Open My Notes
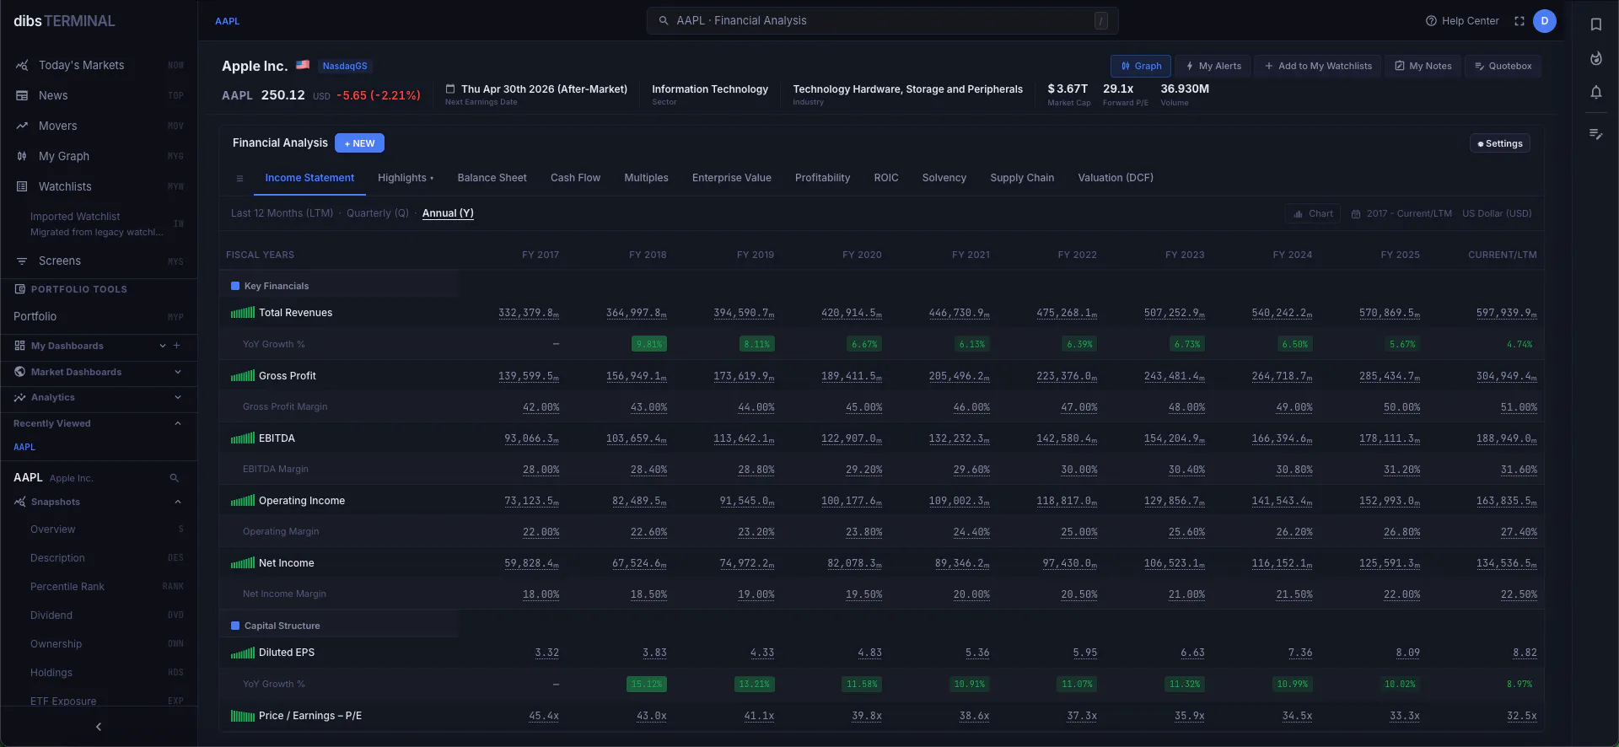The height and width of the screenshot is (747, 1619). click(x=1423, y=66)
